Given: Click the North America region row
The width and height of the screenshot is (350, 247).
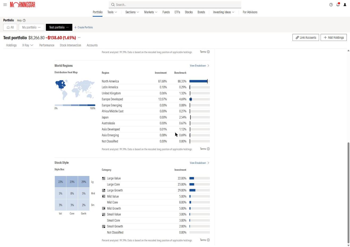Looking at the screenshot, I should pyautogui.click(x=156, y=81).
